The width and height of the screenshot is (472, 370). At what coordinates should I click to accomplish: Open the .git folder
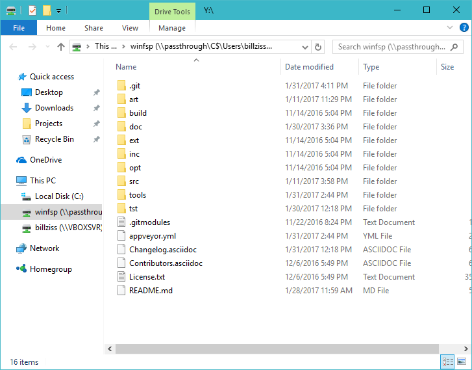[135, 86]
